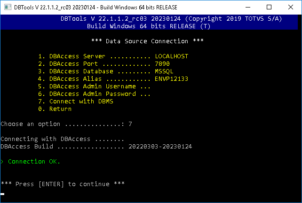Maximize the DBTools console window
The width and height of the screenshot is (302, 203).
point(269,7)
